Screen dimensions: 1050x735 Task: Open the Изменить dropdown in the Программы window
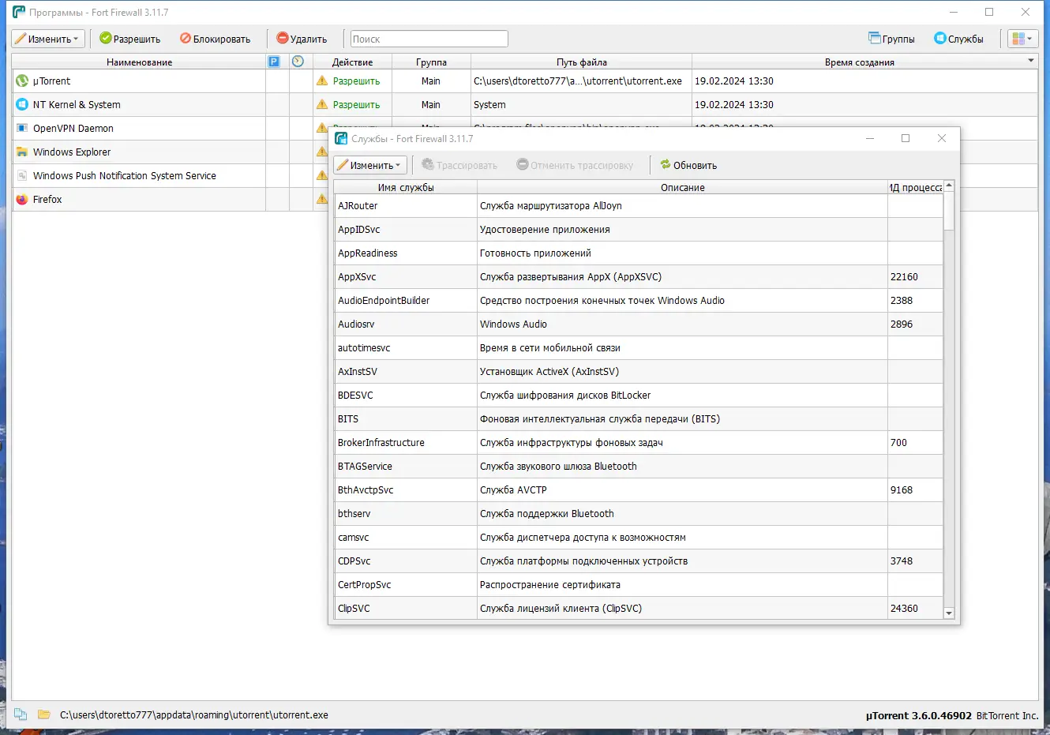point(48,39)
